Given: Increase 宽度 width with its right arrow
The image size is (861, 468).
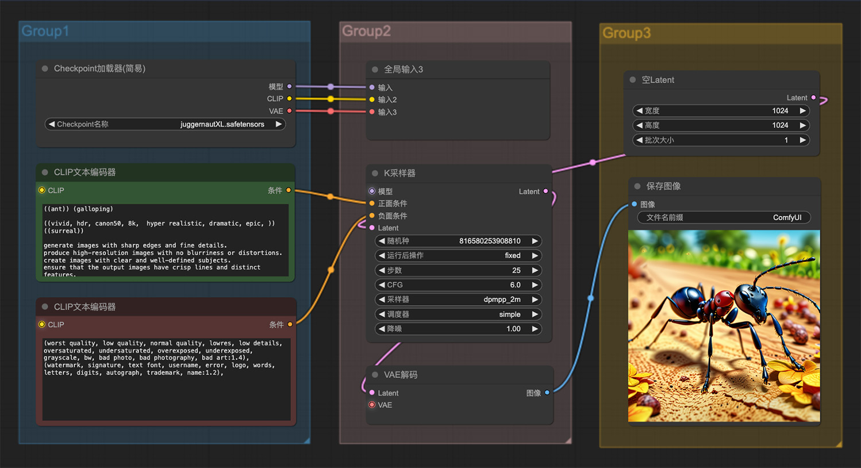Looking at the screenshot, I should pyautogui.click(x=802, y=111).
